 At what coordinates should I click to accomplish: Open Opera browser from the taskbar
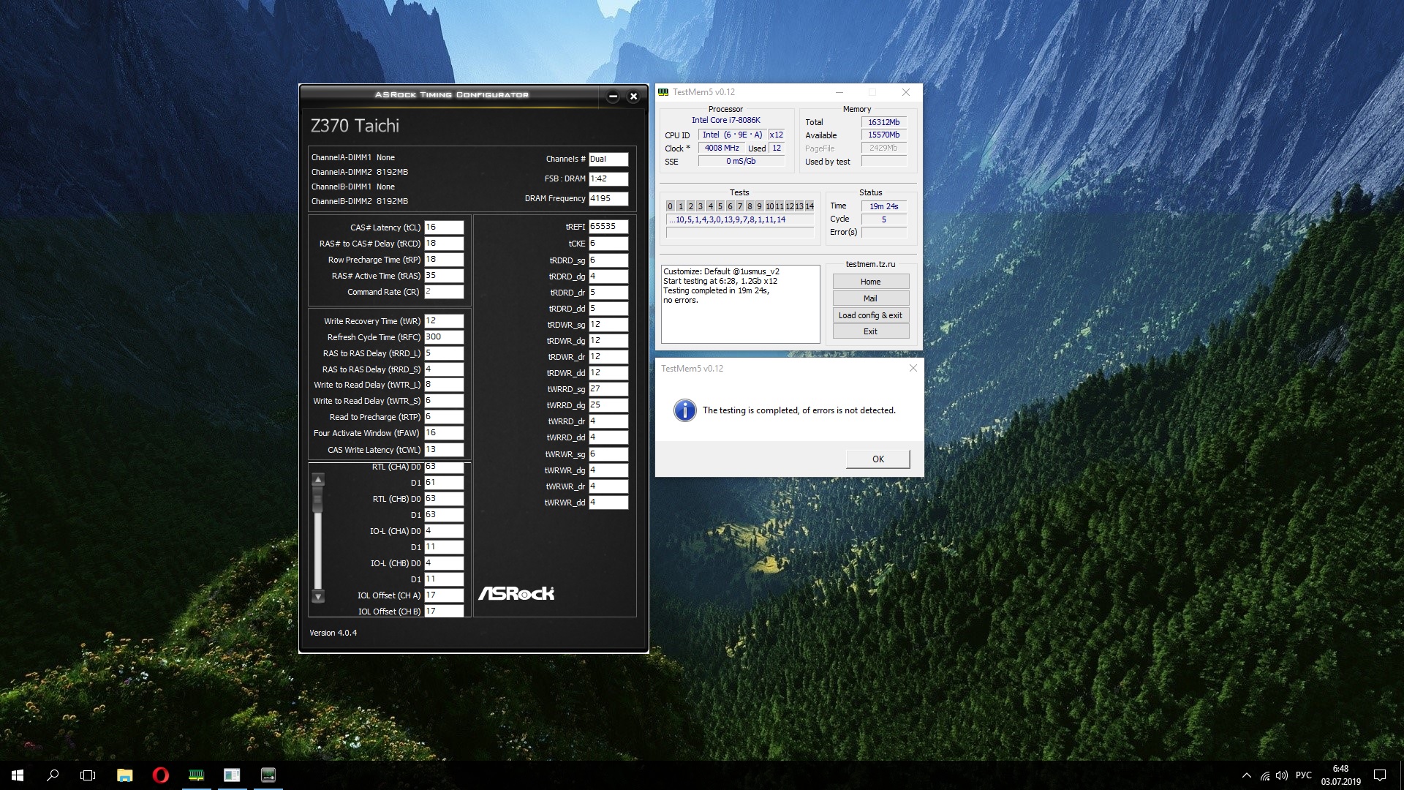pos(160,775)
